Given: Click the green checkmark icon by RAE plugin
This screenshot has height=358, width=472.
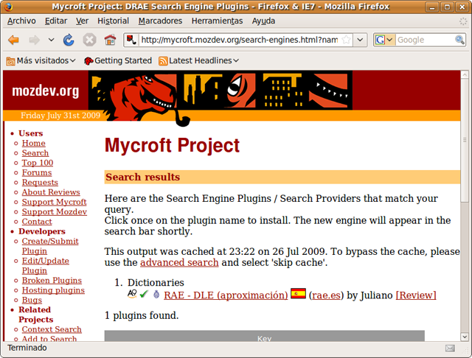Looking at the screenshot, I should point(144,295).
